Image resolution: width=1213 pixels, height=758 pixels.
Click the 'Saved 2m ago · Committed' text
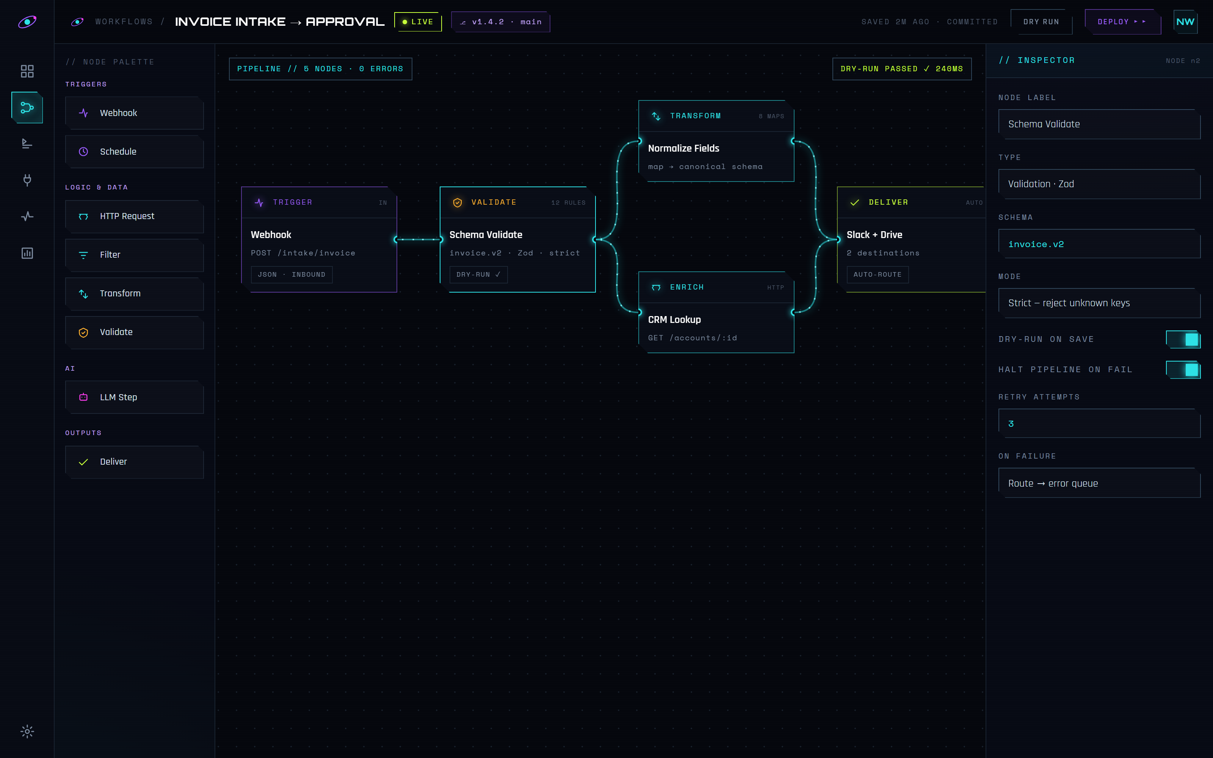tap(929, 22)
